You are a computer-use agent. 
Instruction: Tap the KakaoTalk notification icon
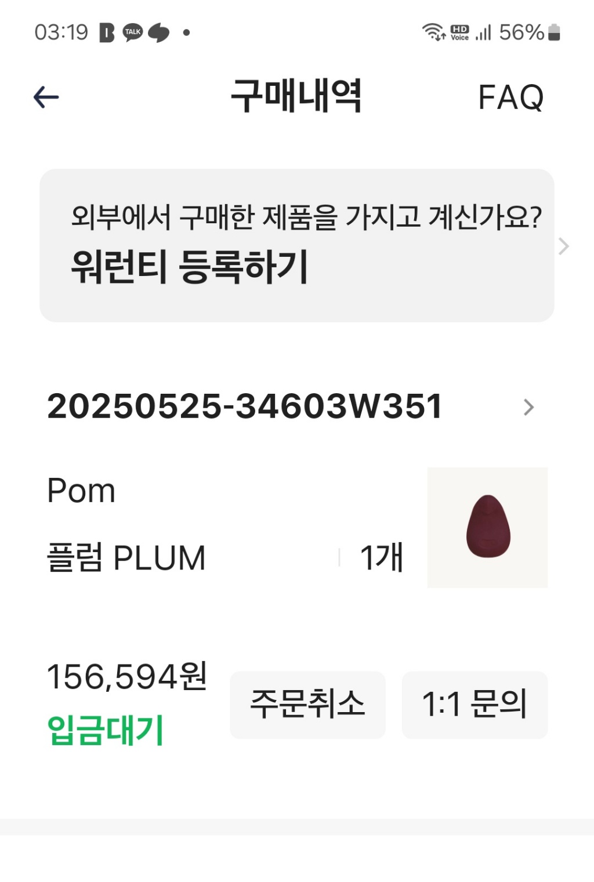click(x=133, y=32)
